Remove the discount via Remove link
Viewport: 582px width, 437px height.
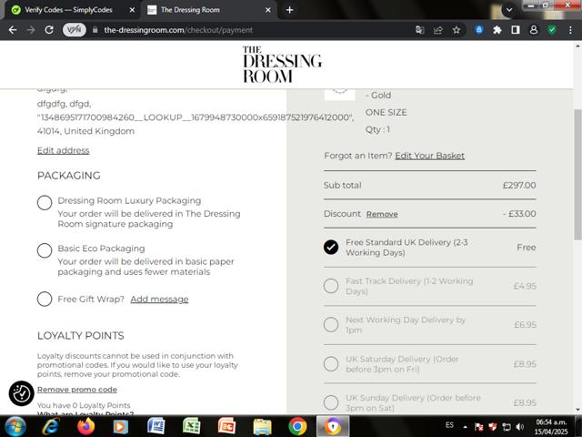click(x=382, y=214)
